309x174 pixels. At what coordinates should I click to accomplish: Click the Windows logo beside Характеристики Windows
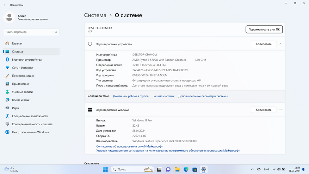(90, 110)
